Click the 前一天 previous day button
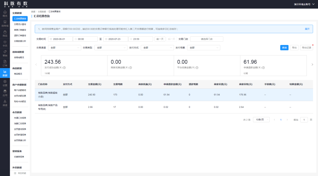 click(x=160, y=39)
